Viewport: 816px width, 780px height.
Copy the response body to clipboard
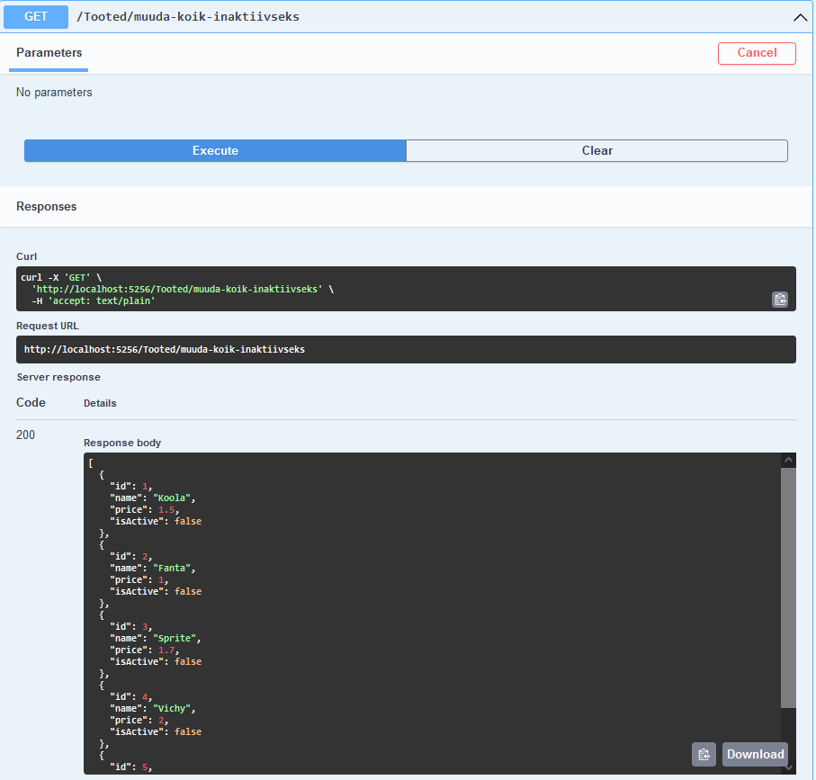(x=704, y=754)
